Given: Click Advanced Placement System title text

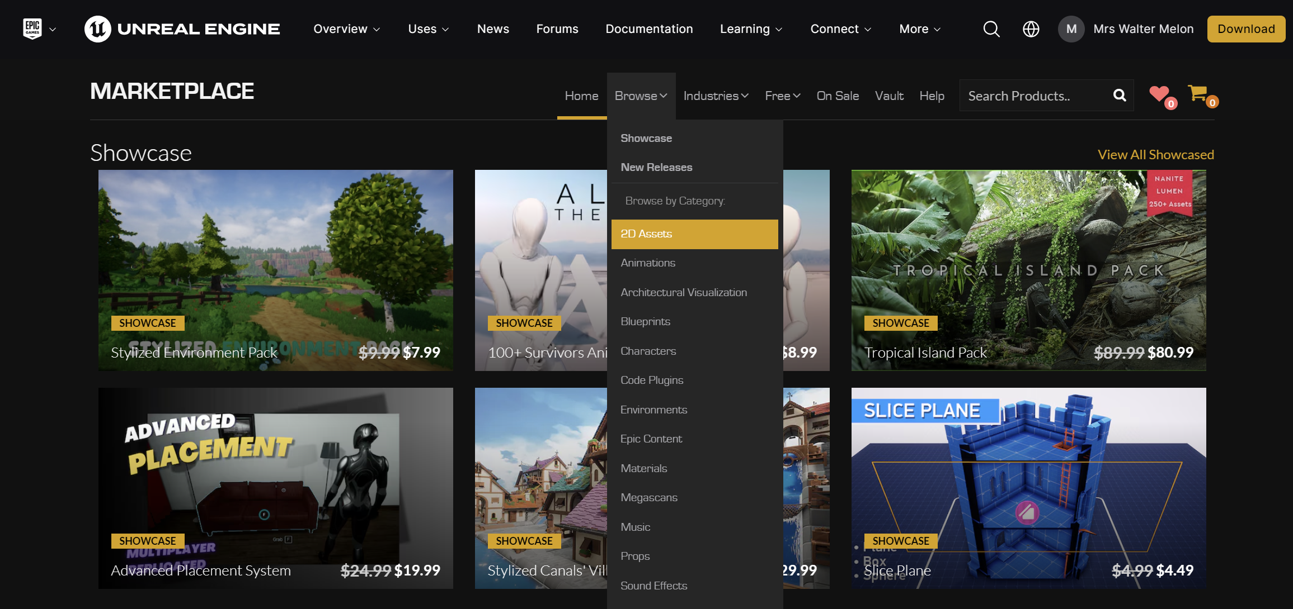Looking at the screenshot, I should (201, 570).
